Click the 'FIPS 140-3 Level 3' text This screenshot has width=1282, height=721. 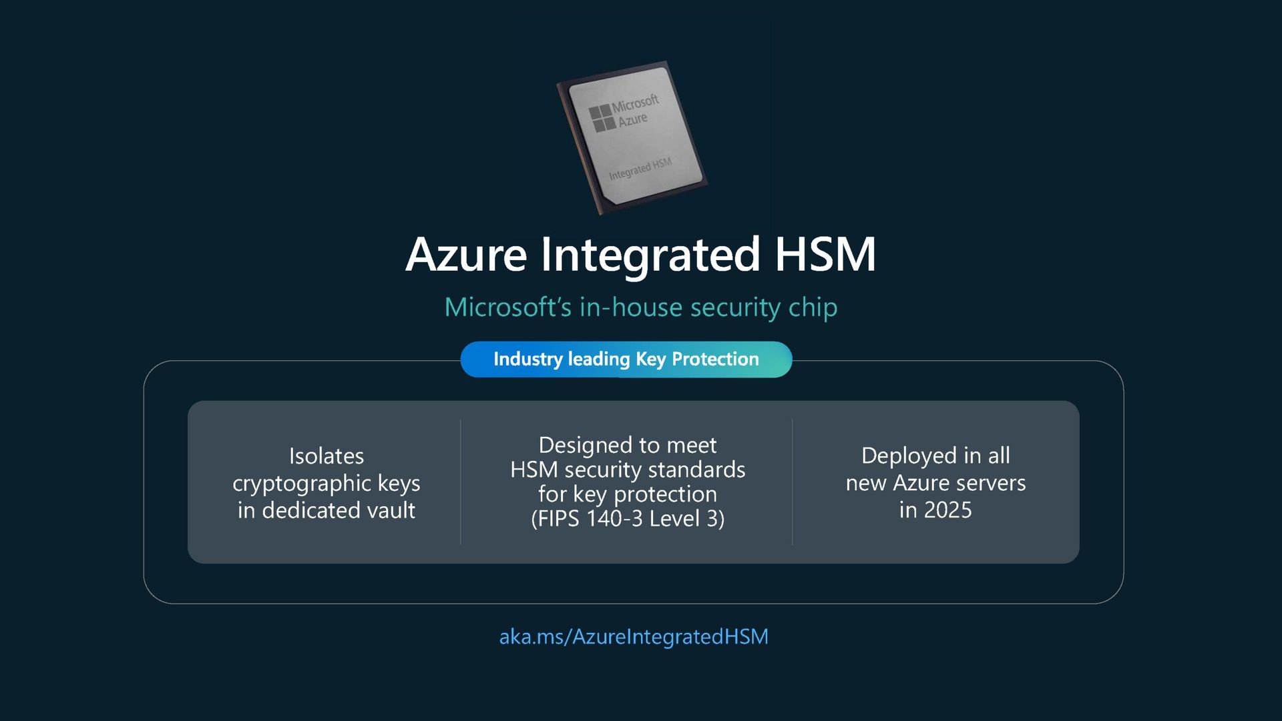pos(628,518)
